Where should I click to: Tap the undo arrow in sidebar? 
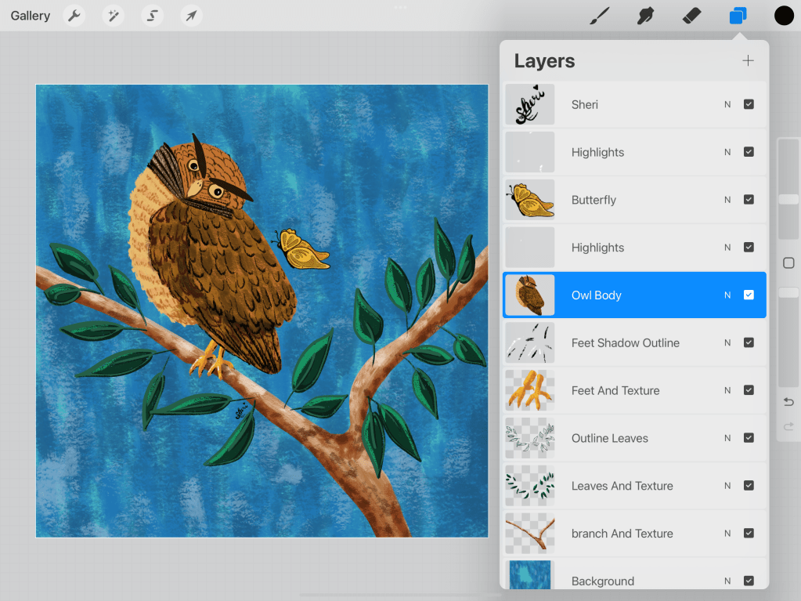click(788, 402)
